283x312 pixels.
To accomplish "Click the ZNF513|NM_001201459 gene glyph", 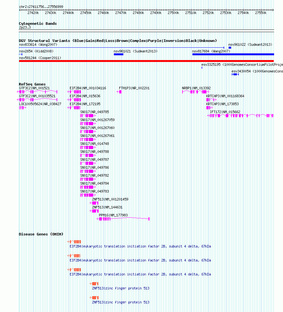I will pos(94,203).
